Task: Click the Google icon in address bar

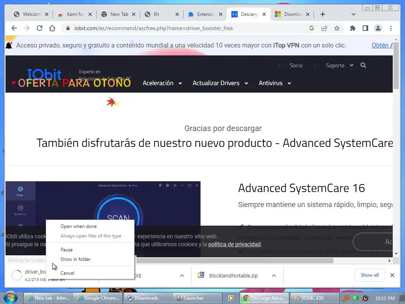Action: pyautogui.click(x=312, y=28)
